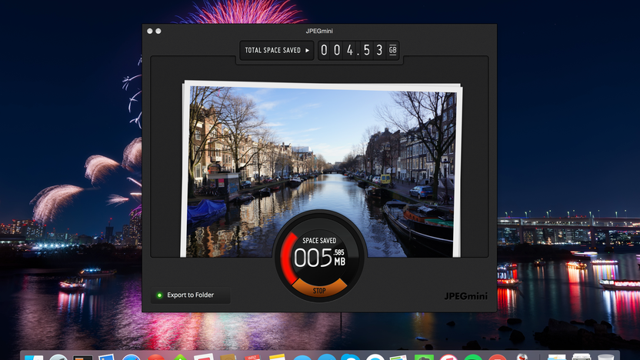Minimize the JPEGmini window
Screen dimensions: 640x360
(158, 31)
